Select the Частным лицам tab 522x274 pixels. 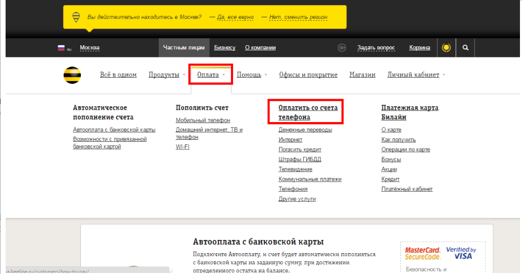coord(184,48)
